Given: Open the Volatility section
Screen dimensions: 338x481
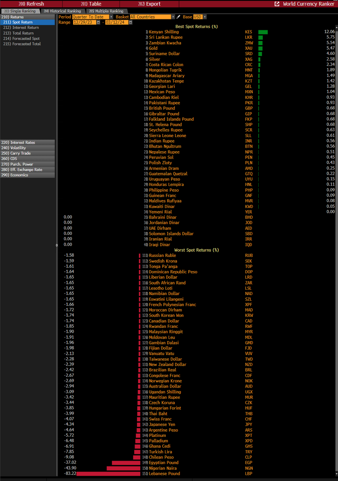Looking at the screenshot, I should click(x=28, y=148).
